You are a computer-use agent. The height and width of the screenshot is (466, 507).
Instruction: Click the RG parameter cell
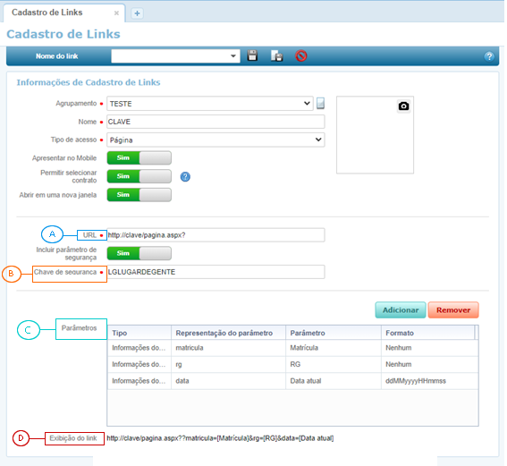[334, 364]
